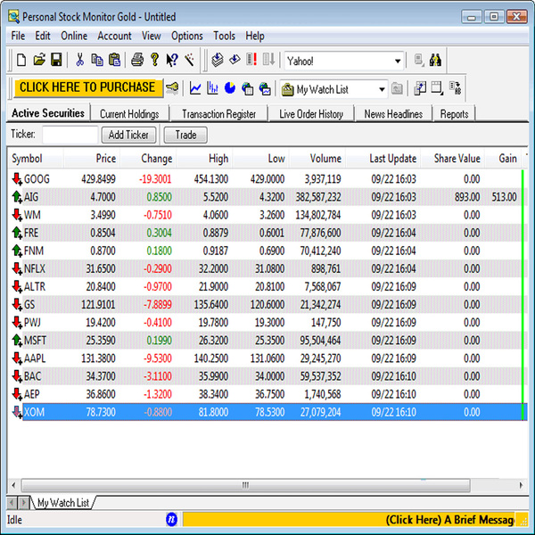Open help via the yellow question mark icon

coord(154,60)
